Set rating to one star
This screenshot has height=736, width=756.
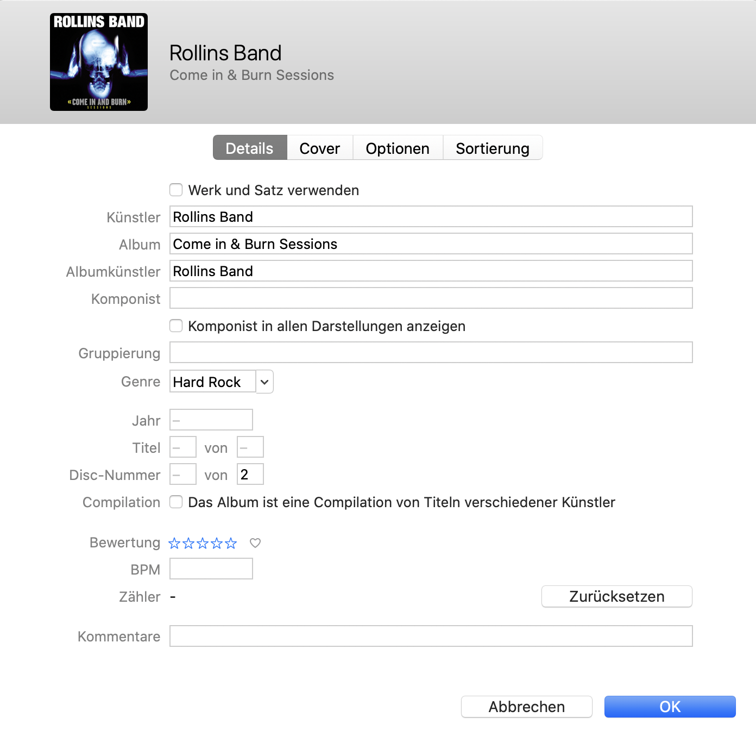[174, 543]
